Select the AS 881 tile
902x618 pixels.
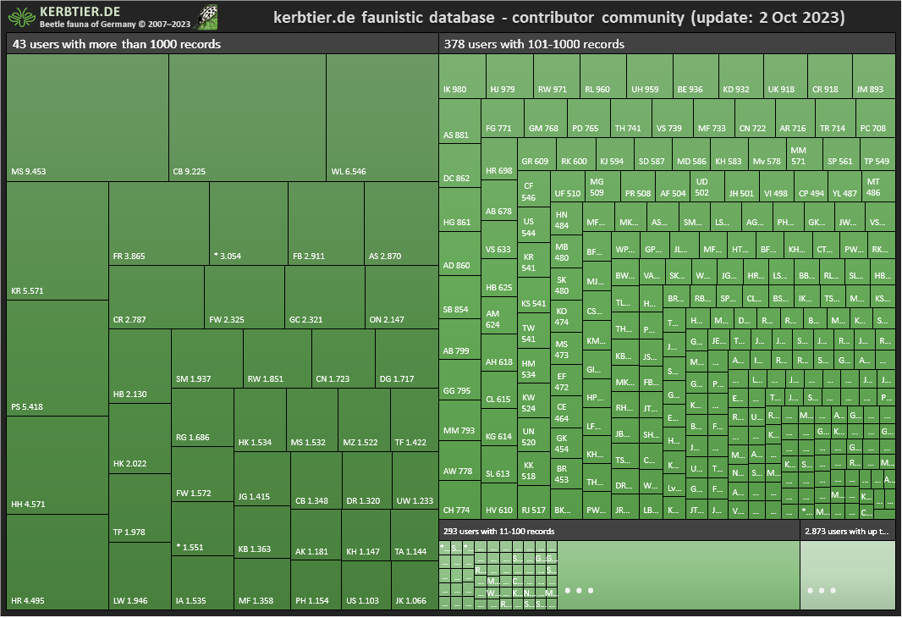coord(459,121)
